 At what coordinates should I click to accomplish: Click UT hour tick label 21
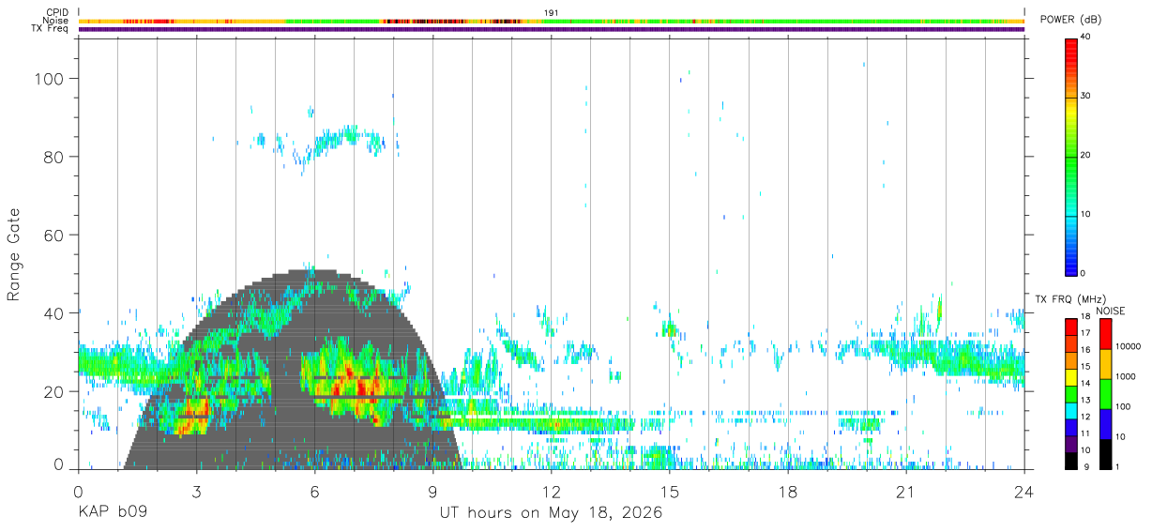[905, 492]
